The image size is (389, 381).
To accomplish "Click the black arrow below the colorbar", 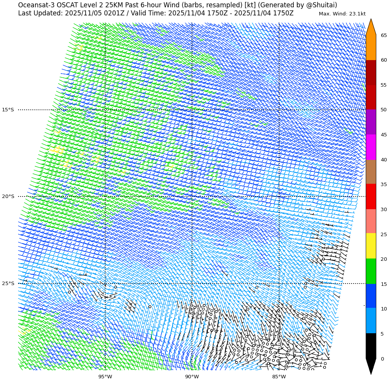I will [371, 366].
